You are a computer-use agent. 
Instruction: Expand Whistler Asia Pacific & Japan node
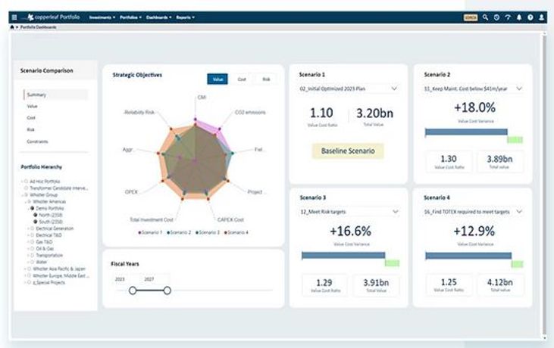(25, 269)
